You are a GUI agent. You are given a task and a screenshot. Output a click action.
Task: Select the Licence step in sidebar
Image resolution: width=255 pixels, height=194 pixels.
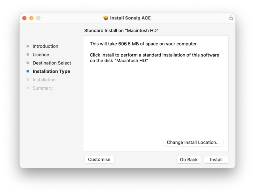pos(41,55)
